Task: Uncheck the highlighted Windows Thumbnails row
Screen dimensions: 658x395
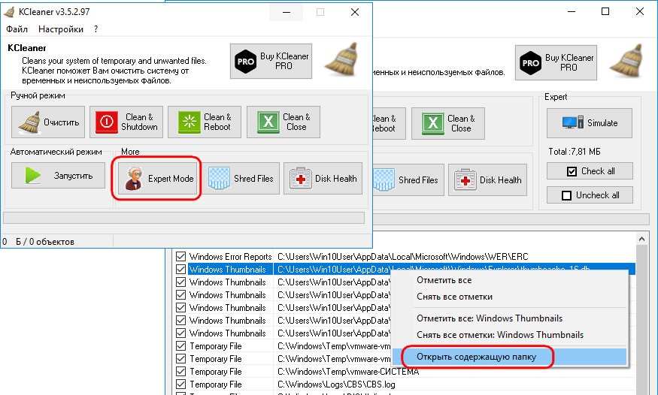Action: coord(181,270)
